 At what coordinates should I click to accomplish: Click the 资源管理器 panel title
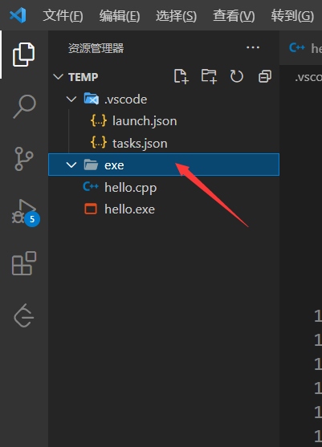(96, 48)
